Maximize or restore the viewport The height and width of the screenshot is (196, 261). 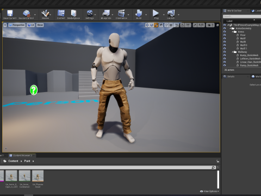click(x=217, y=25)
